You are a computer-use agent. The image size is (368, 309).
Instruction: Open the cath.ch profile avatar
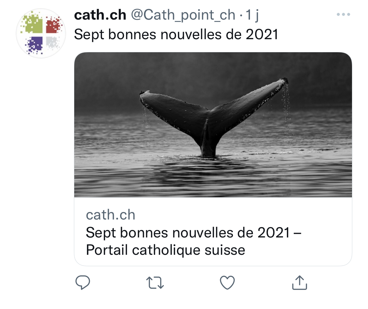[41, 33]
